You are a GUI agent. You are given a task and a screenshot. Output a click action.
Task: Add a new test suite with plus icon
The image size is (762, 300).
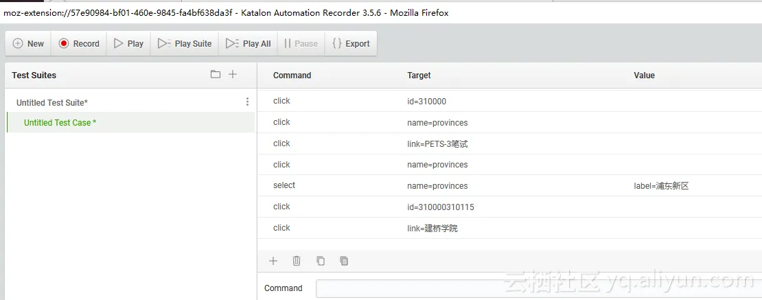pyautogui.click(x=233, y=74)
